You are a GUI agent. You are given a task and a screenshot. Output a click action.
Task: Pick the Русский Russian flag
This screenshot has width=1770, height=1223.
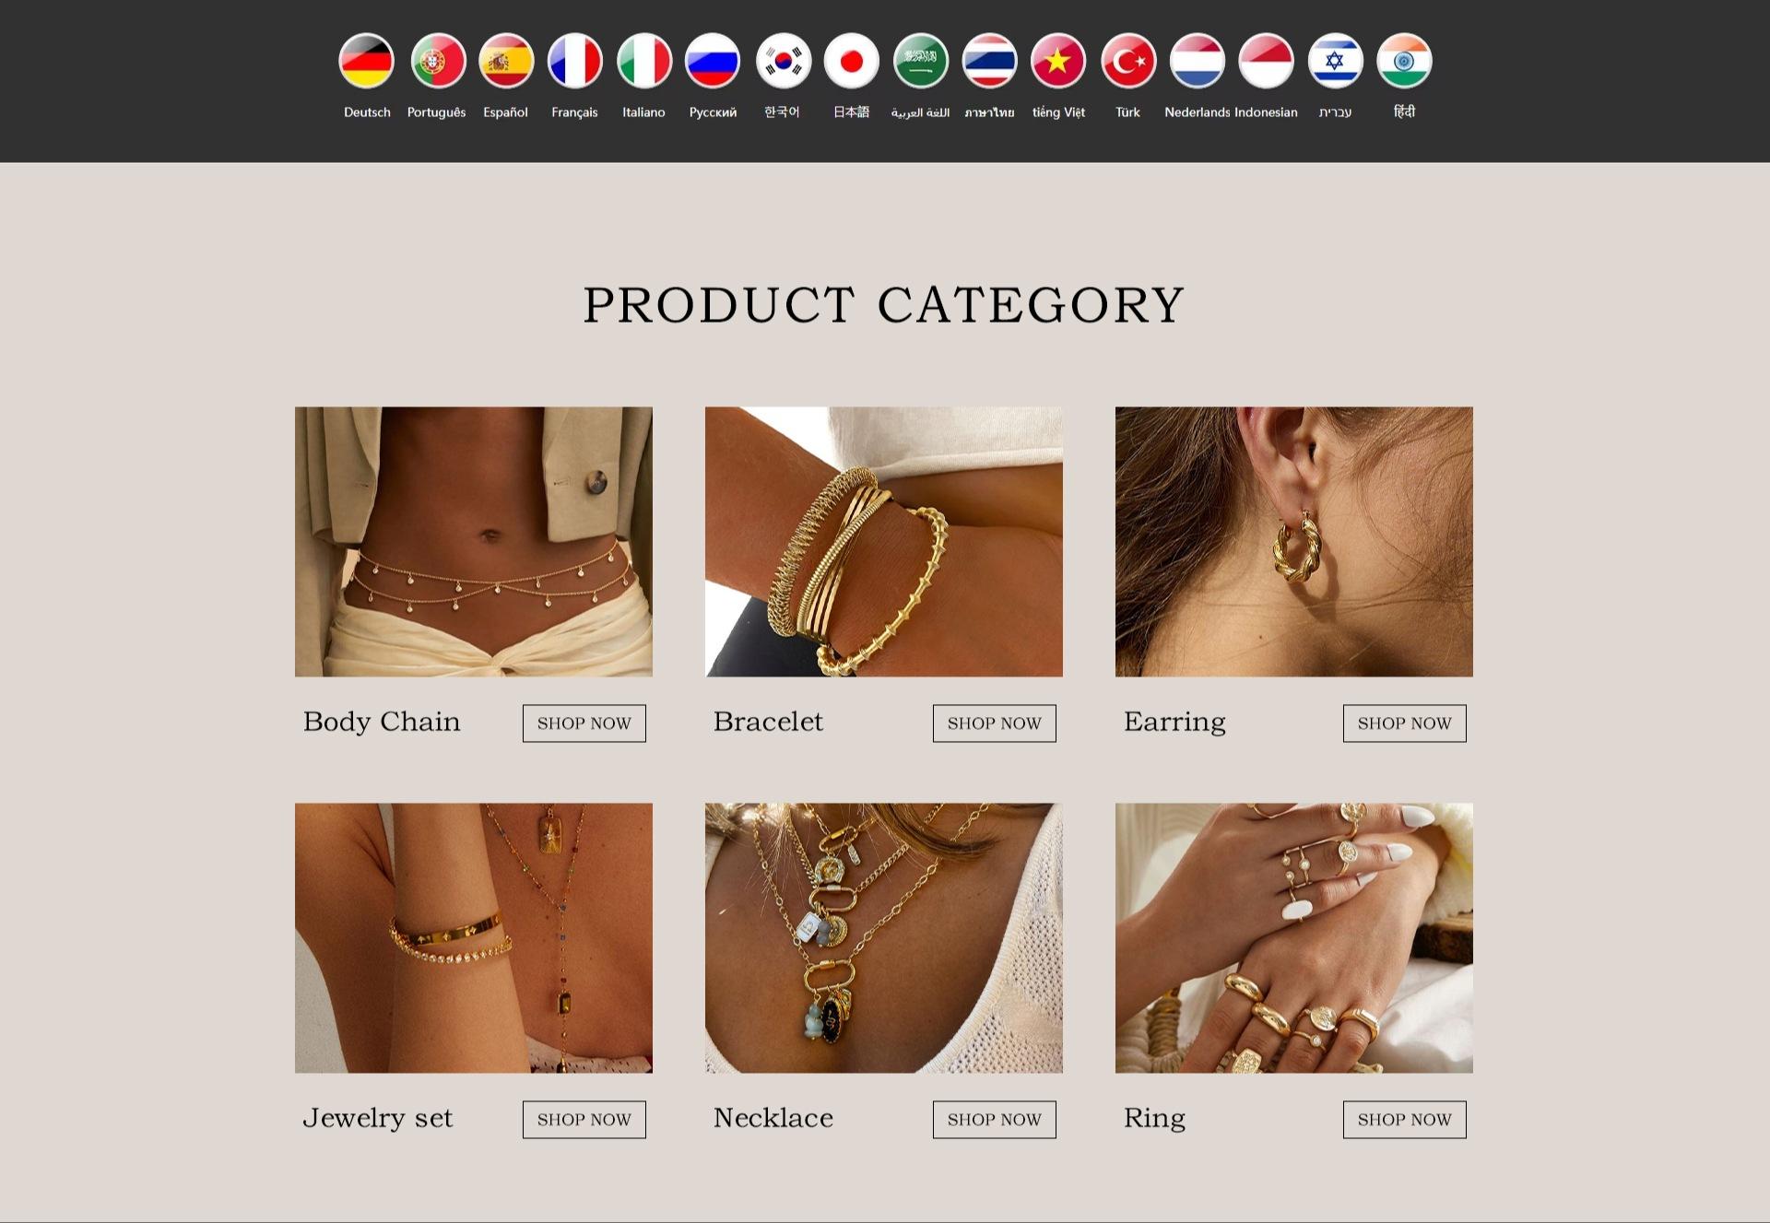click(713, 61)
